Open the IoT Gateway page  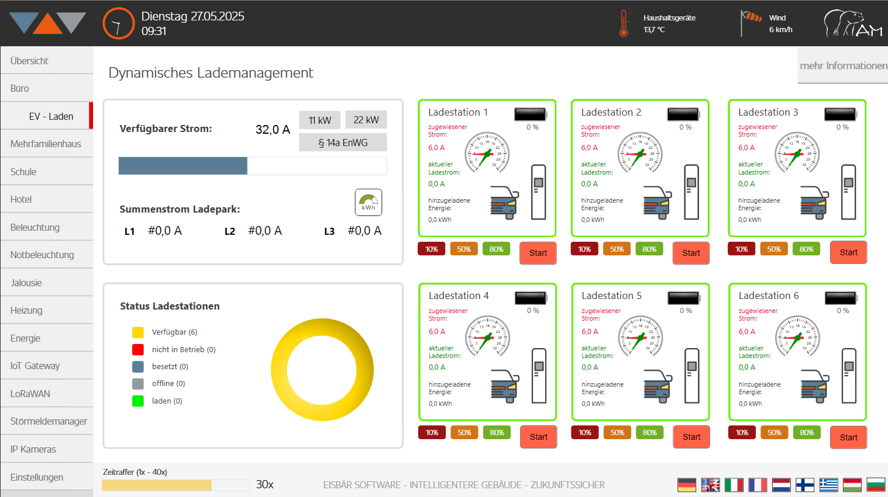(47, 366)
